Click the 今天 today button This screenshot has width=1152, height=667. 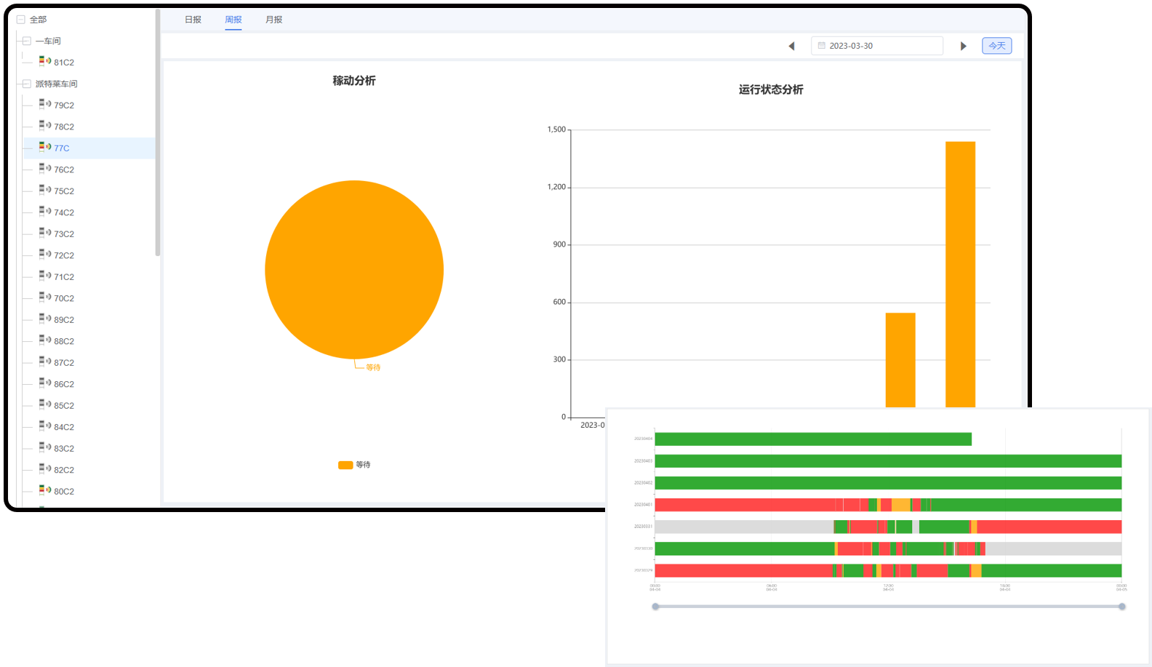coord(996,46)
